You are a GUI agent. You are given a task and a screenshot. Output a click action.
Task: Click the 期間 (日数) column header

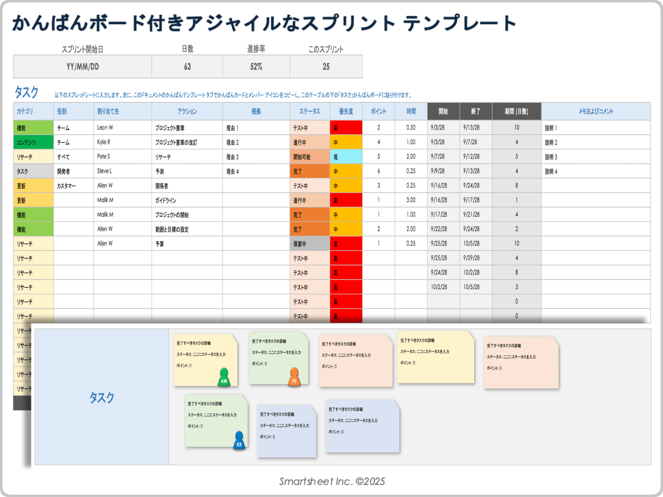pos(517,111)
